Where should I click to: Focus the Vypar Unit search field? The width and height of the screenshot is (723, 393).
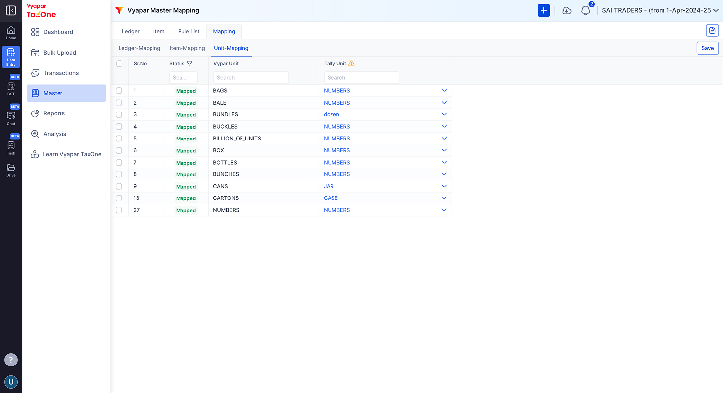[x=251, y=78]
